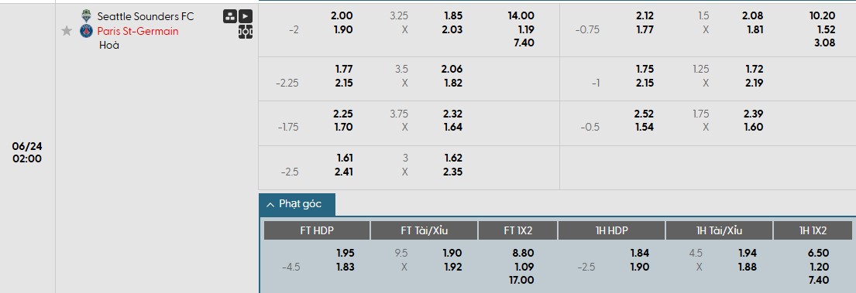Click the Paris St-Germain club logo
The width and height of the screenshot is (856, 293).
click(x=86, y=31)
